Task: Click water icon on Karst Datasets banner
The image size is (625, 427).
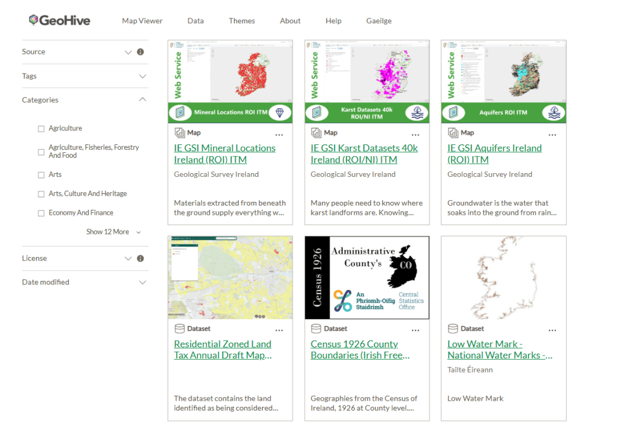Action: click(417, 113)
